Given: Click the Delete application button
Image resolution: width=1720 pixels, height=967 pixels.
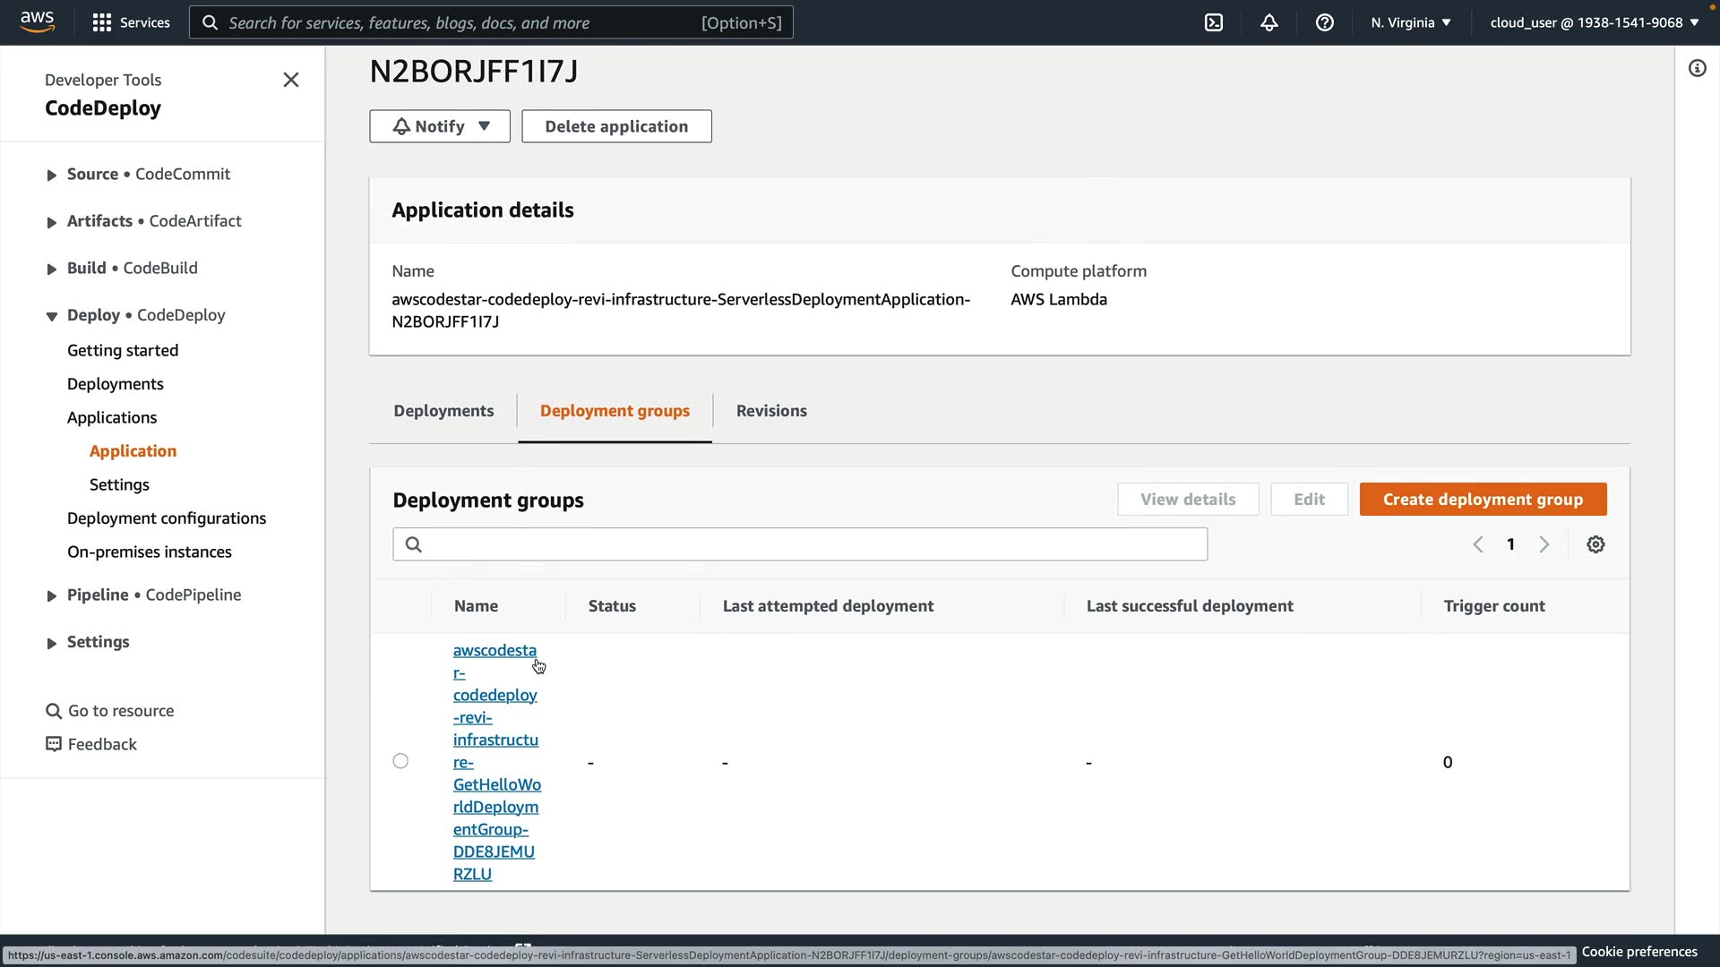Looking at the screenshot, I should 616,126.
